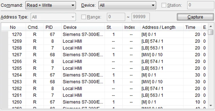Click [LB] 574 / 1 address in row 1262
This screenshot has width=215, height=111.
(152, 88)
